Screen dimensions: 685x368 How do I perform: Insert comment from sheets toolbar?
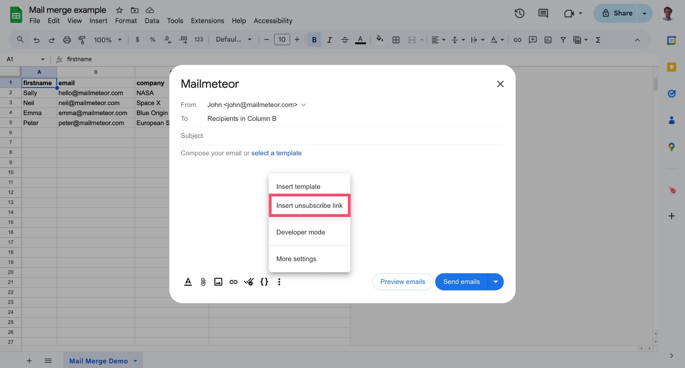tap(533, 40)
